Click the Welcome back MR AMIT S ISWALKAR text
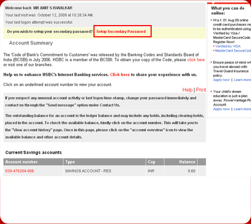 pyautogui.click(x=38, y=8)
